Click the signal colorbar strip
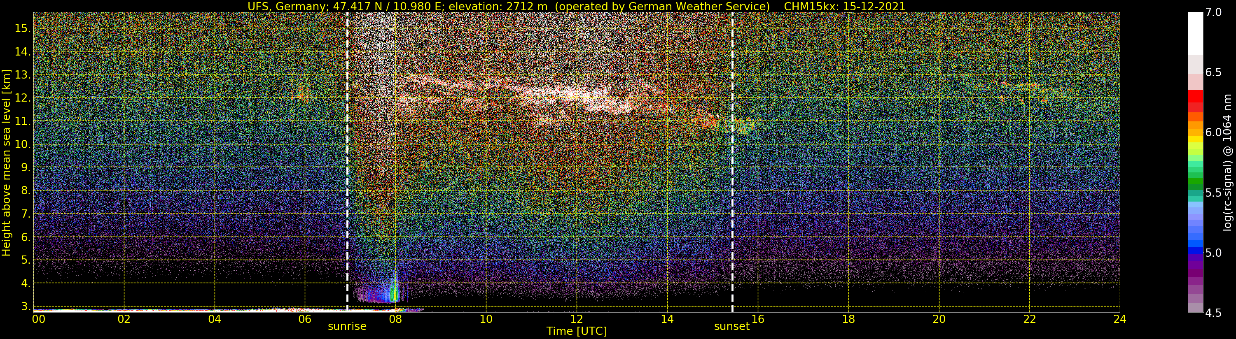The width and height of the screenshot is (1236, 339). coord(1195,162)
